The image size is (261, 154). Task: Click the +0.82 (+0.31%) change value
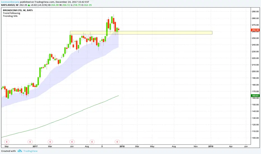(x=39, y=5)
